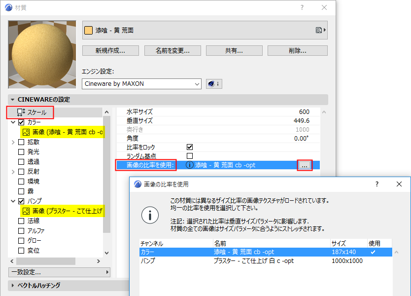The height and width of the screenshot is (296, 411).
Task: Check the 発光 channel checkbox
Action: tap(22, 151)
